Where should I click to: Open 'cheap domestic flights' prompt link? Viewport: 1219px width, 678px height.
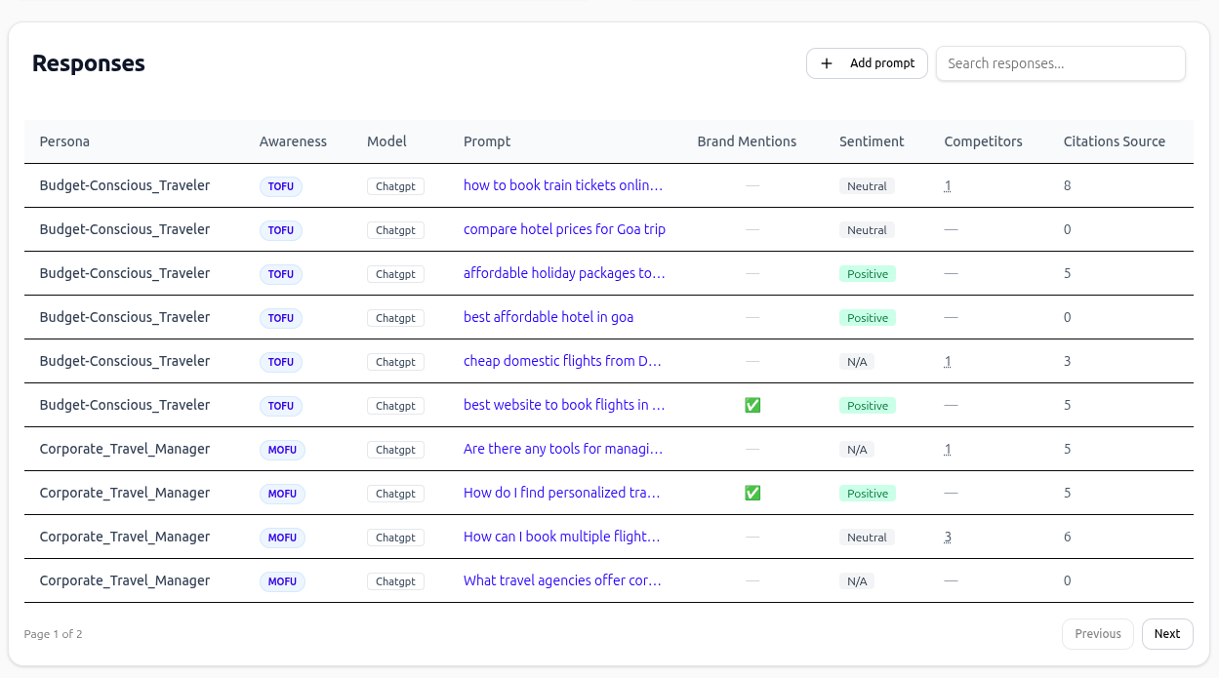(562, 361)
